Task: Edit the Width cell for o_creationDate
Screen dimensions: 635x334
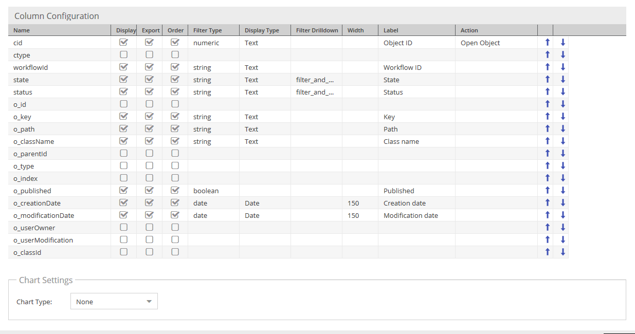Action: tap(359, 203)
